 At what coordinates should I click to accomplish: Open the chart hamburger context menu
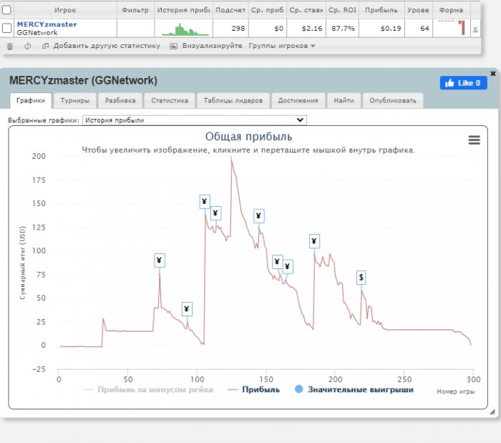point(474,140)
